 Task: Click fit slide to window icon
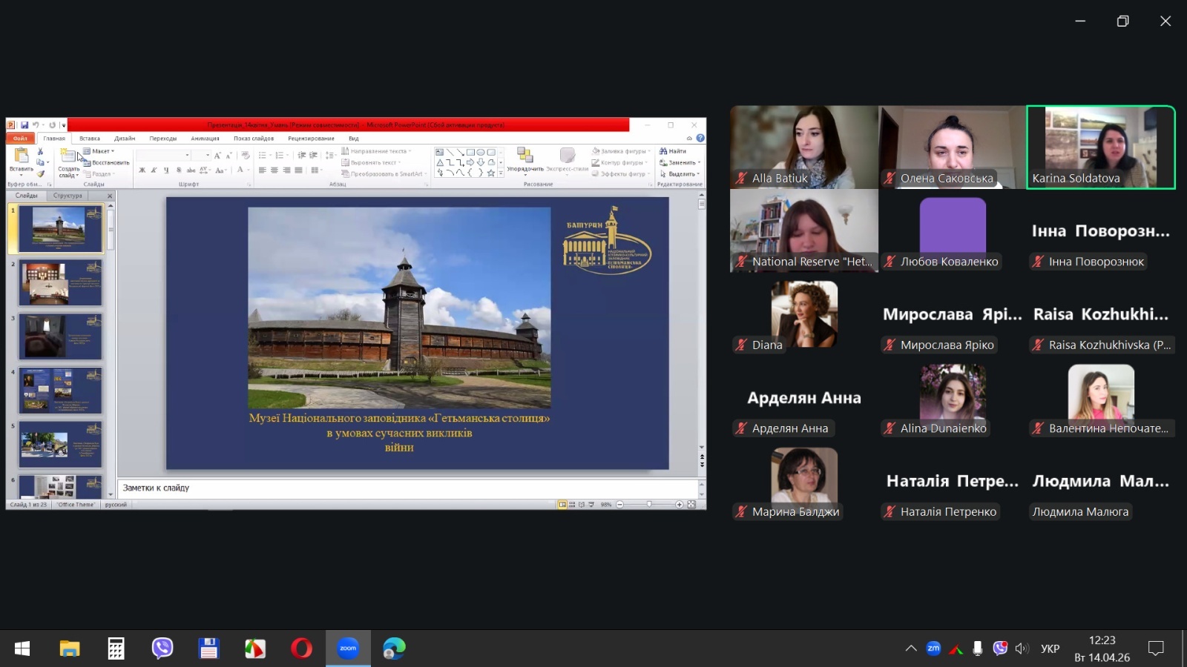coord(691,505)
